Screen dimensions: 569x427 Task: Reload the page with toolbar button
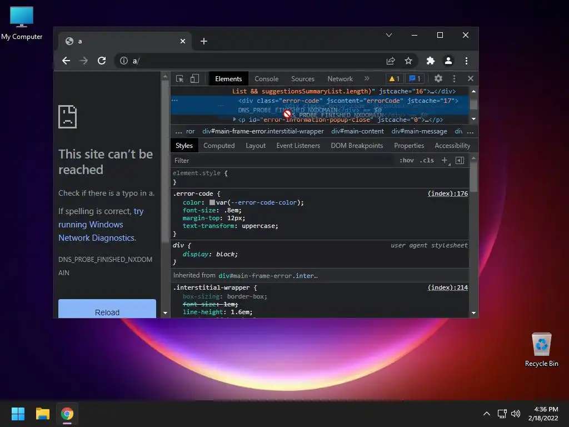(x=102, y=61)
